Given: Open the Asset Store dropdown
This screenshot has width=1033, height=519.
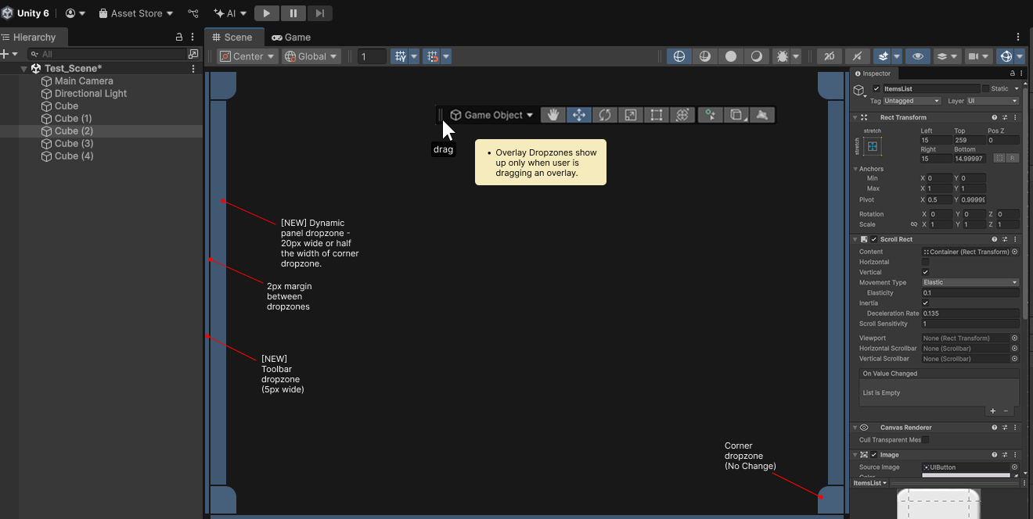Looking at the screenshot, I should [136, 13].
